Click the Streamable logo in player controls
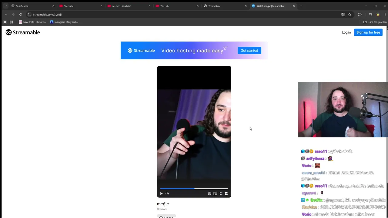This screenshot has width=388, height=218. pyautogui.click(x=226, y=193)
